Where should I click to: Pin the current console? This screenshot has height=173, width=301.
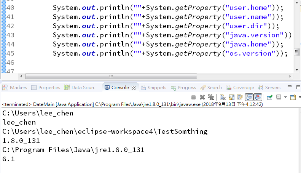coord(270,97)
